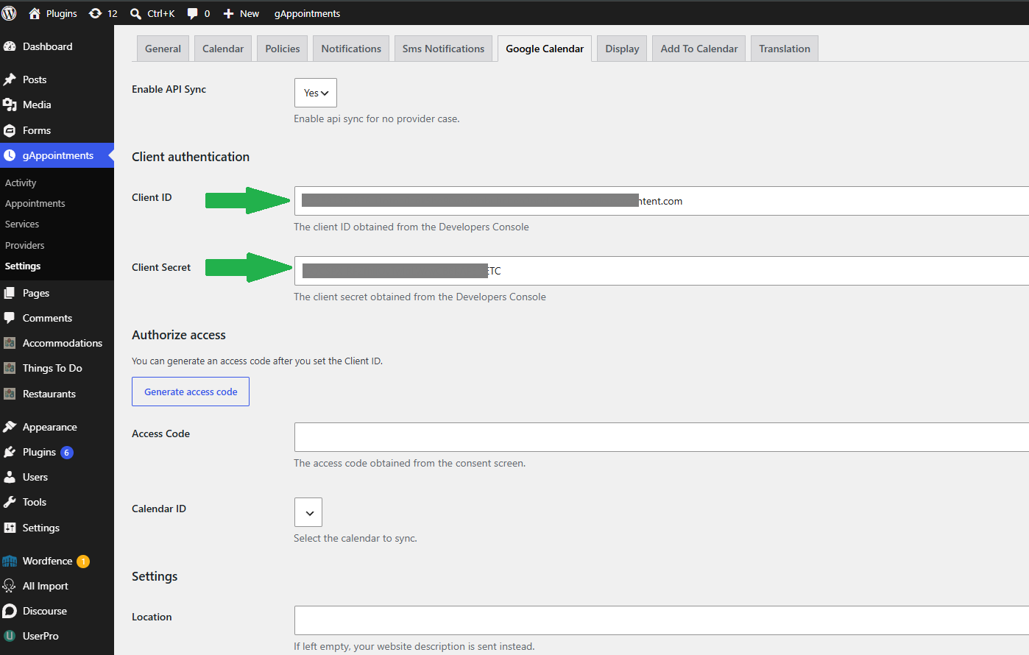
Task: Open gAppointments Settings submenu link
Action: tap(23, 266)
